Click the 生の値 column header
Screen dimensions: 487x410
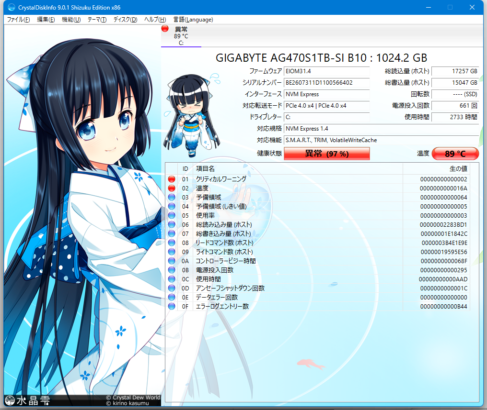coord(436,168)
